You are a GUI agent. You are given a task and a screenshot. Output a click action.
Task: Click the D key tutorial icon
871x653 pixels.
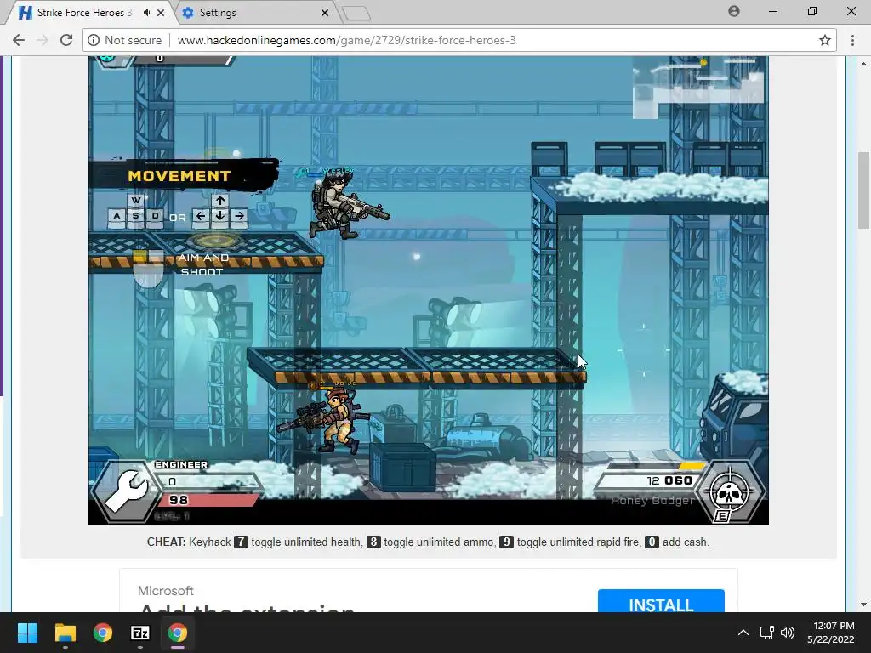[x=155, y=217]
